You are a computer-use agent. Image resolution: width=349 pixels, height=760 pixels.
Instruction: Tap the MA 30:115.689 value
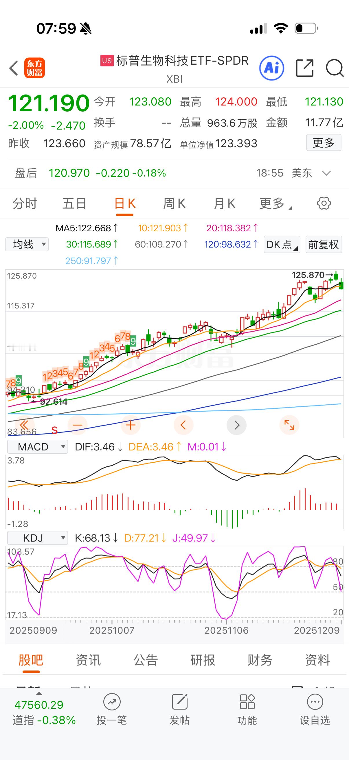tap(92, 244)
